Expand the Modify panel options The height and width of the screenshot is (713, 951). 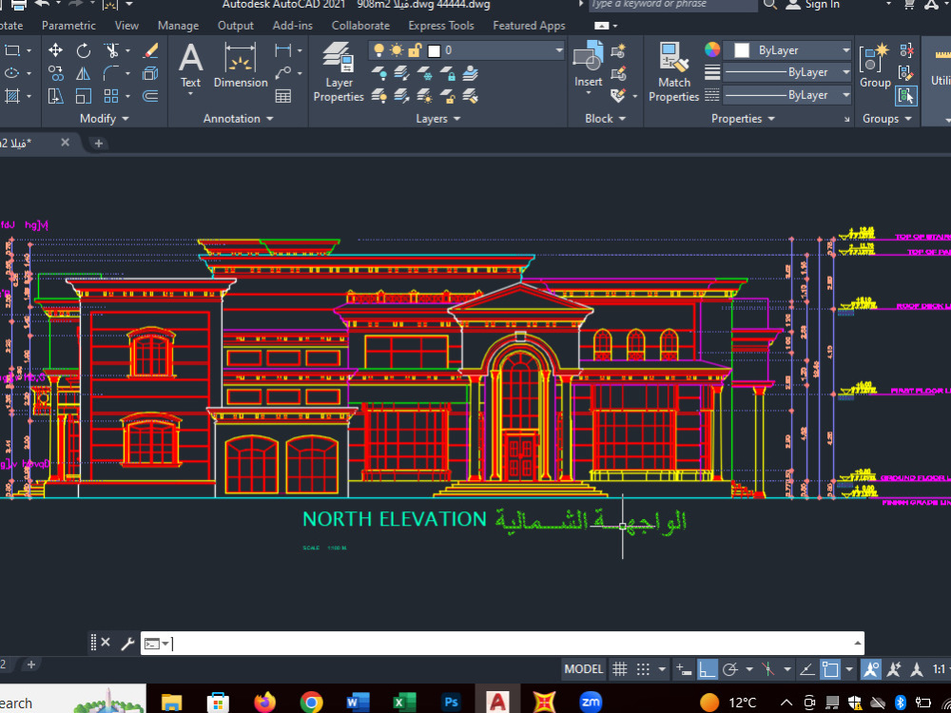pos(125,118)
